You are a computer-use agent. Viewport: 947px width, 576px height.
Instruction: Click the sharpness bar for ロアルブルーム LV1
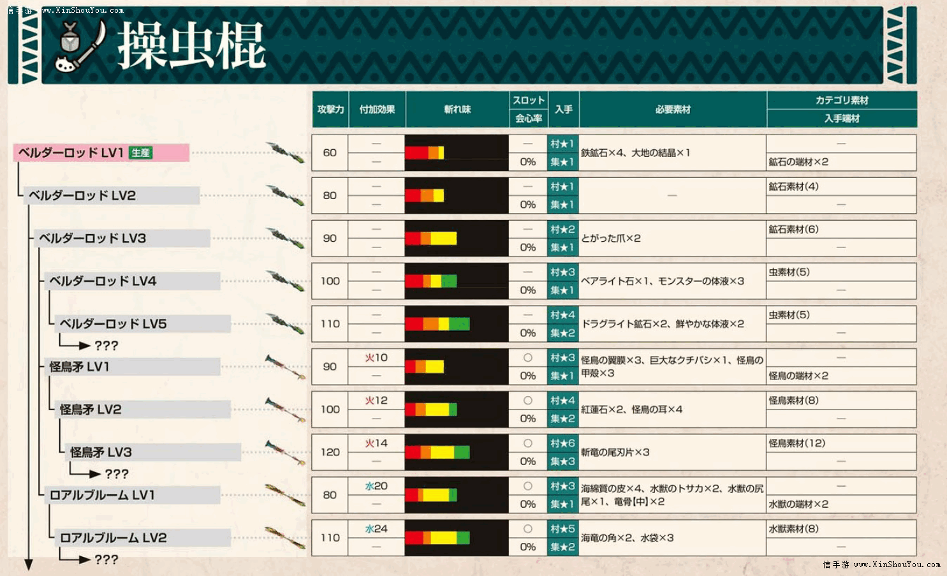(x=431, y=495)
